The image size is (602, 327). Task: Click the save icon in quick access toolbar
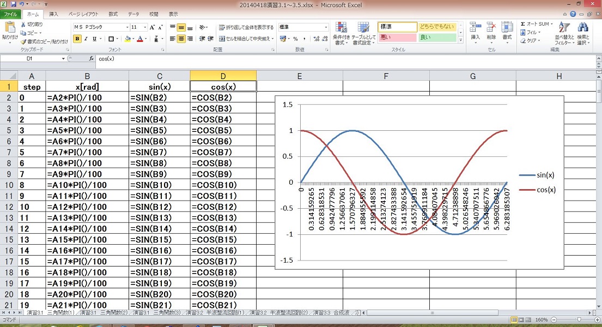coord(13,4)
